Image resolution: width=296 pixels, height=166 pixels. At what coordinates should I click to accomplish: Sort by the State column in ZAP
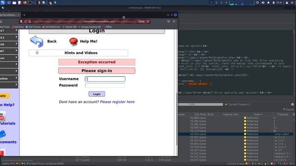coord(258,114)
